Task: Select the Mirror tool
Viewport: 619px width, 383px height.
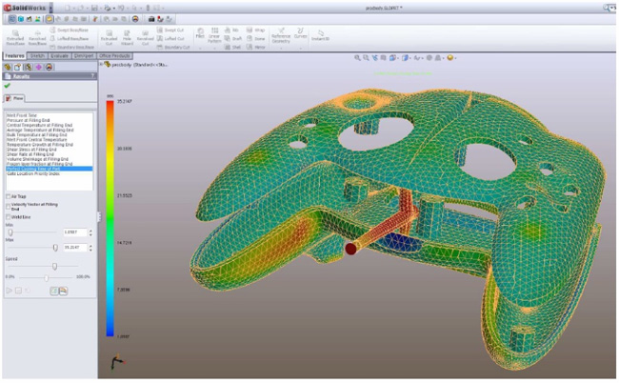Action: click(x=256, y=47)
